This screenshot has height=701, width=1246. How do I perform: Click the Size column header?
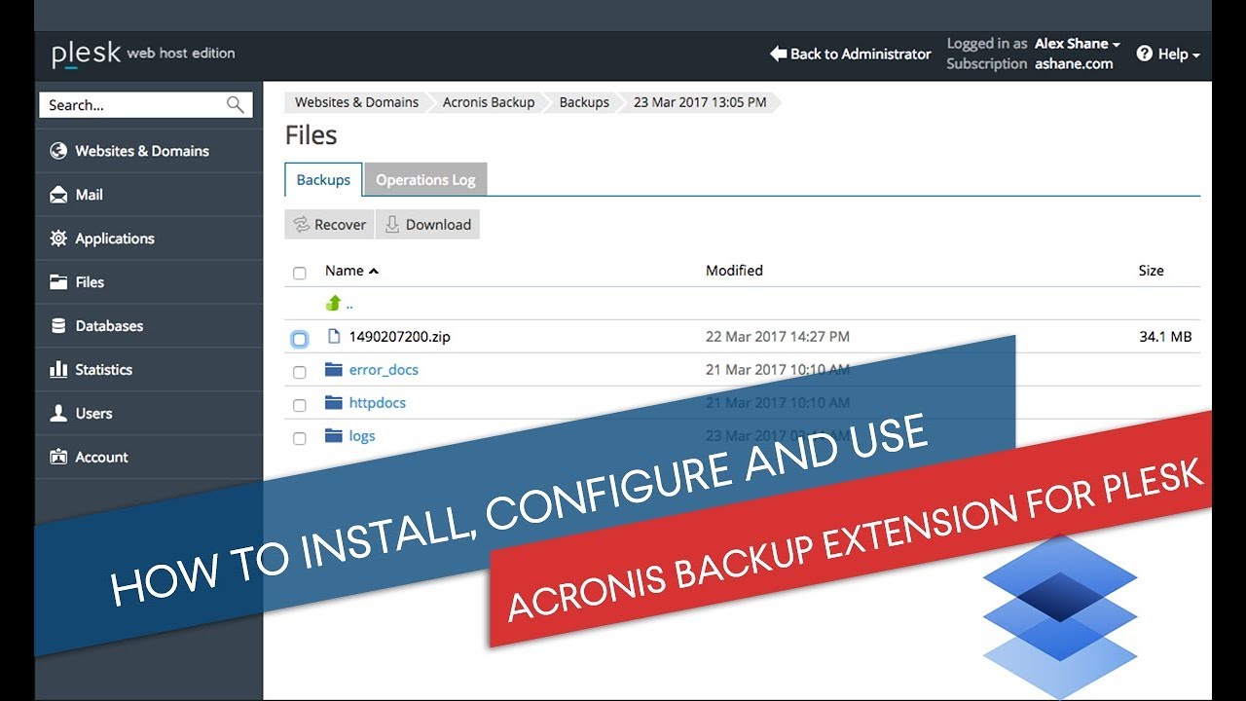[1152, 271]
